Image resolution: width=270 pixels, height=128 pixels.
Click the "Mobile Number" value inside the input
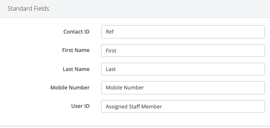125,88
